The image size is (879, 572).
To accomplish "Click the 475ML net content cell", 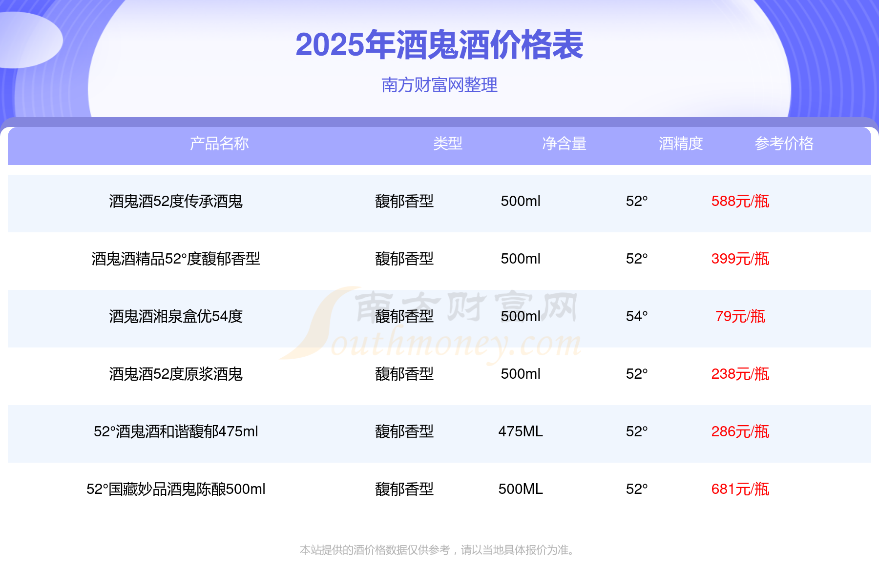I will pos(521,431).
